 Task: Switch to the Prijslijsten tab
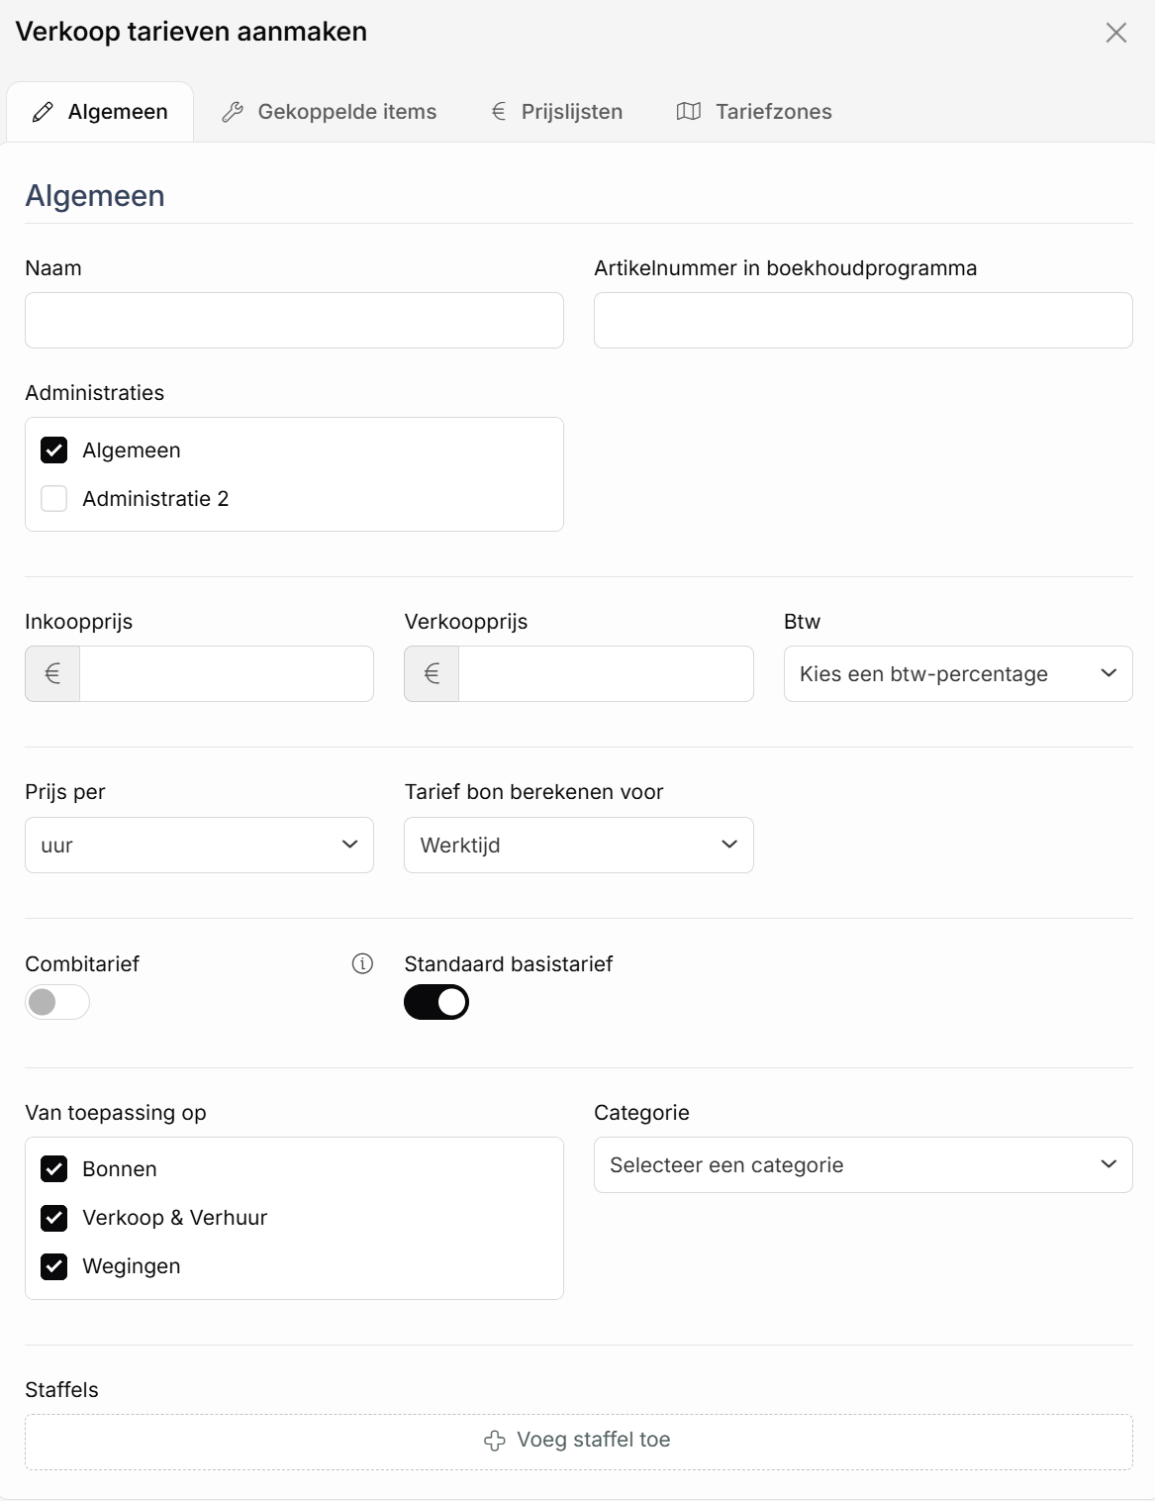click(557, 112)
